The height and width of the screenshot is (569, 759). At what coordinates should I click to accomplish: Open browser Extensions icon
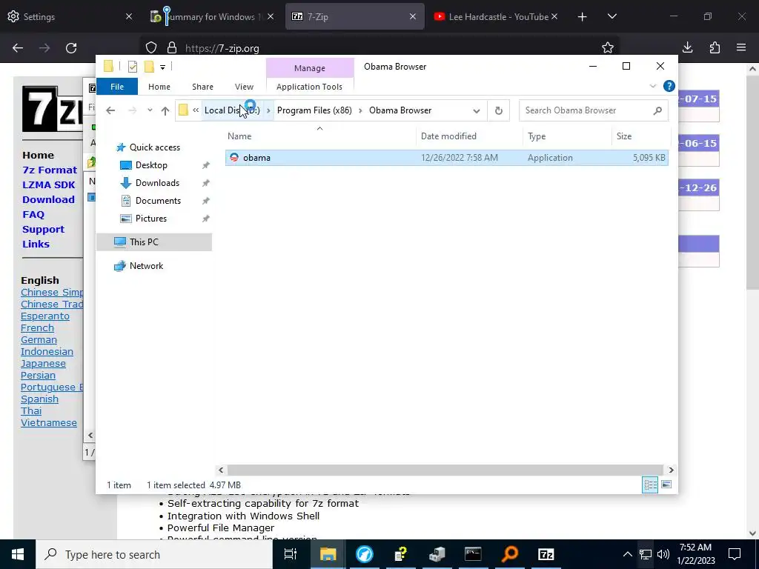pyautogui.click(x=715, y=47)
